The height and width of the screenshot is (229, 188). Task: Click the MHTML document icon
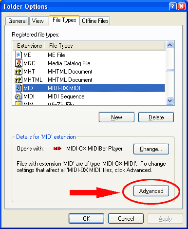[x=19, y=80]
